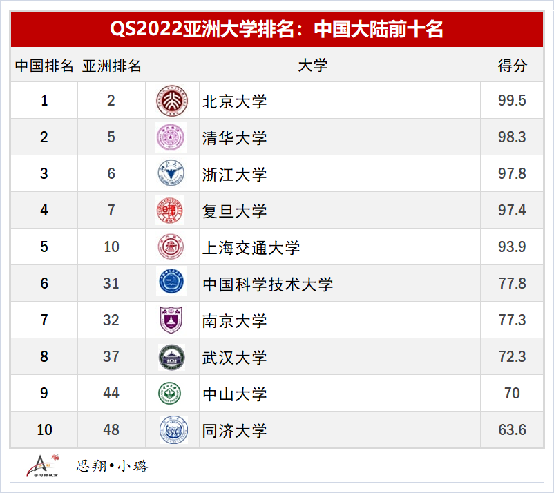Click the Zhejiang University eagle logo
The width and height of the screenshot is (554, 493).
(171, 173)
